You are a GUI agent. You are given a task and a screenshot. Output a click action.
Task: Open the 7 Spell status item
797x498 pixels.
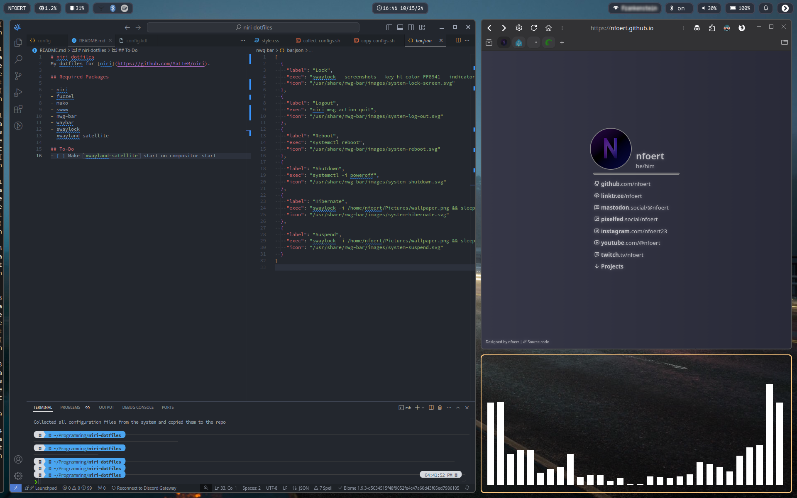[x=323, y=488]
